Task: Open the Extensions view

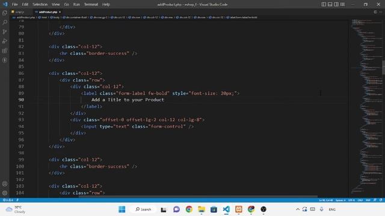Action: [5, 50]
